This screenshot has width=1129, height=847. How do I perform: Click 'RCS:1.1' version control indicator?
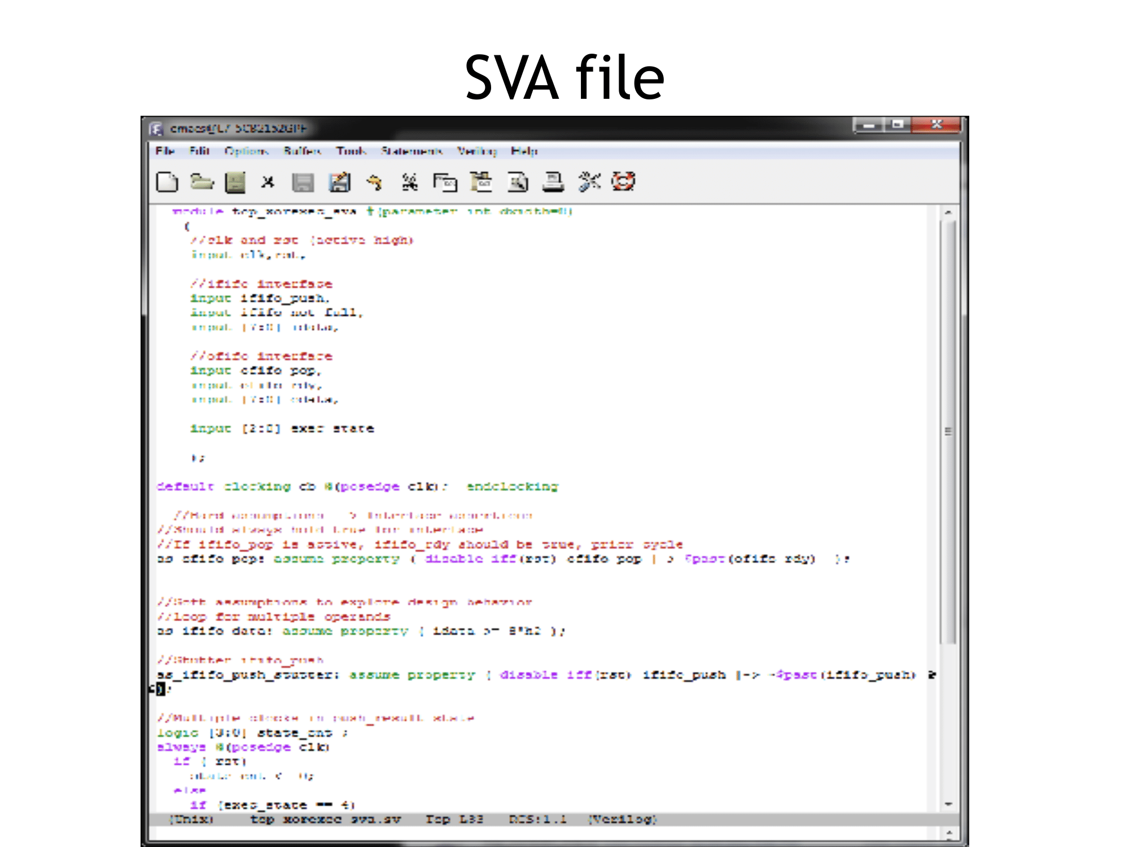pos(537,819)
